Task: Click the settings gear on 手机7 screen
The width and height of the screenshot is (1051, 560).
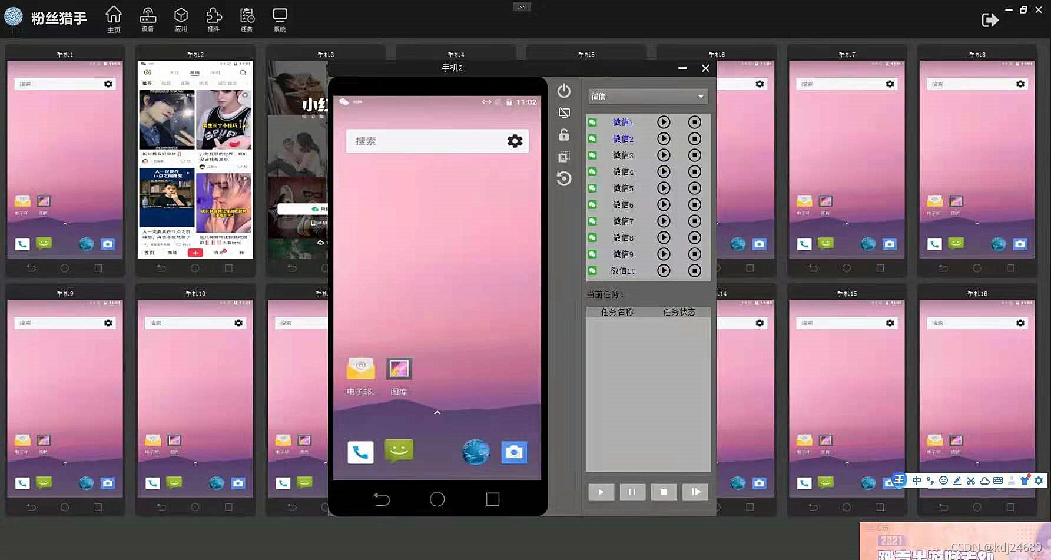Action: [x=890, y=84]
